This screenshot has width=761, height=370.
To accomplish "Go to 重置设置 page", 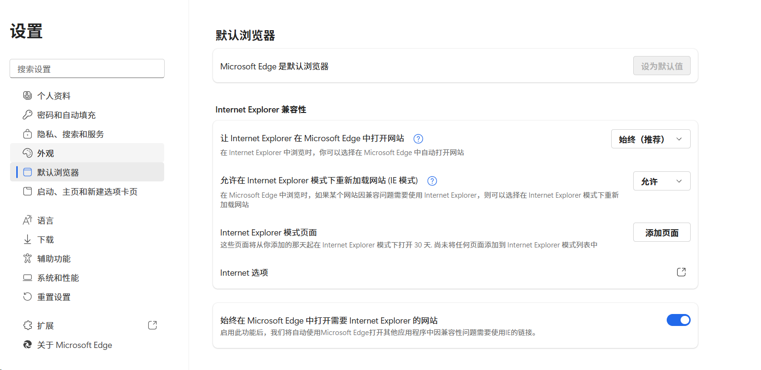I will pos(87,296).
